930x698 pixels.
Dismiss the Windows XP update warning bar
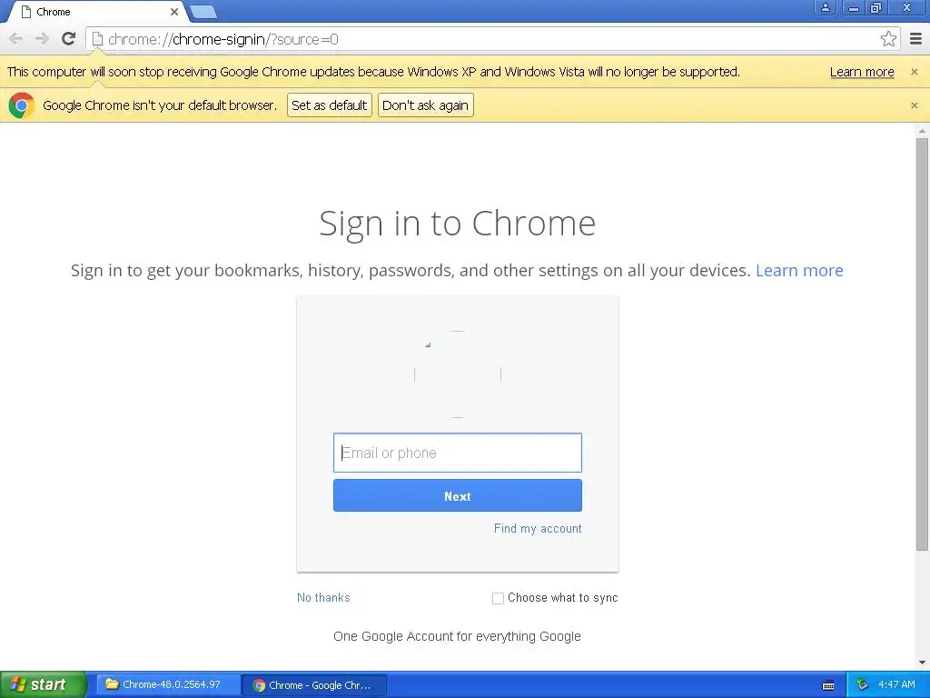coord(914,72)
